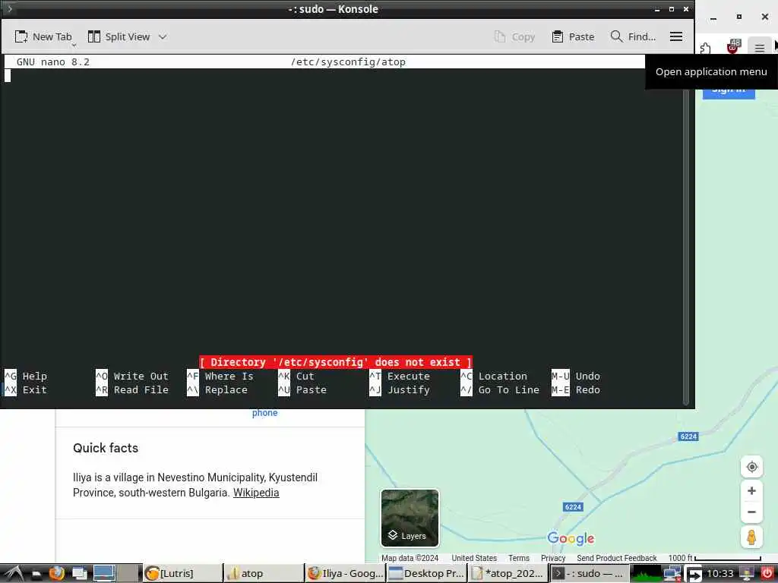Open the Konsole hamburger menu
The image size is (778, 583).
click(x=675, y=36)
